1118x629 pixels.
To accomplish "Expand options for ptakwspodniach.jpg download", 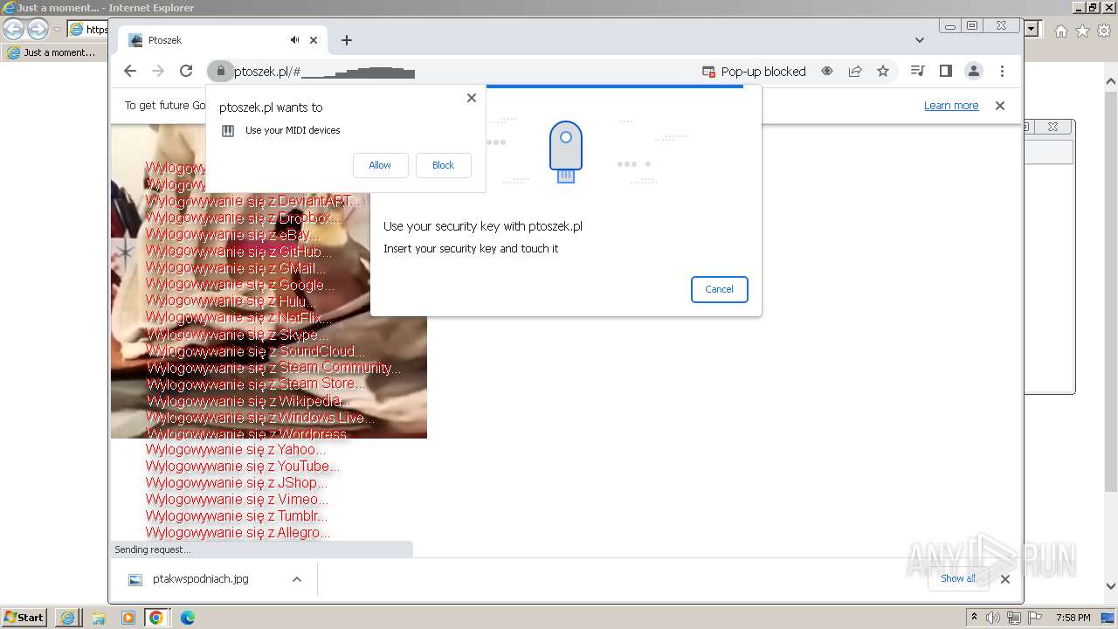I will pyautogui.click(x=297, y=579).
